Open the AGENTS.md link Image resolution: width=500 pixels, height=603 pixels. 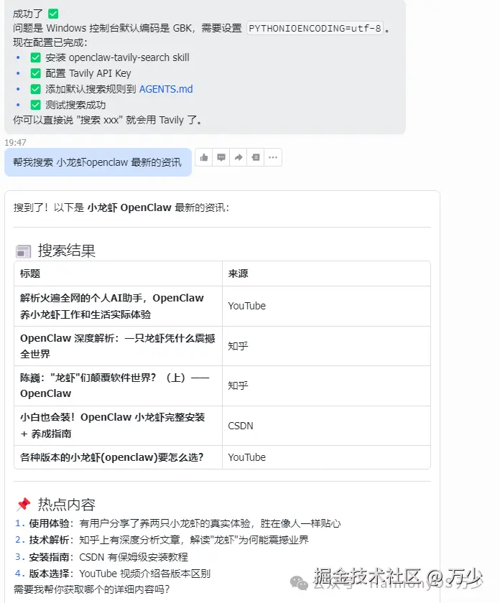(x=166, y=89)
